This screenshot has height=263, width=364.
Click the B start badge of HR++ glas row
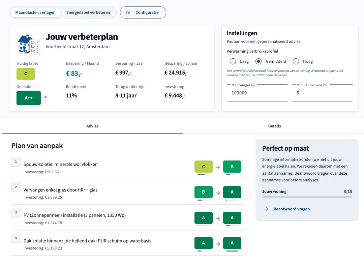(203, 192)
